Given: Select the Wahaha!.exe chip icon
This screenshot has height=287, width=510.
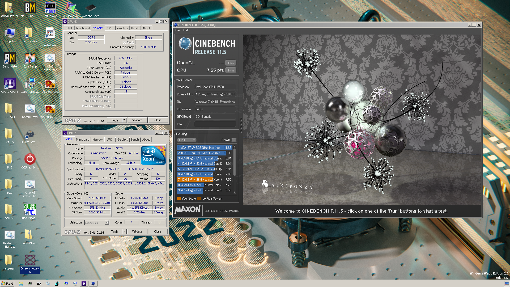Looking at the screenshot, I should coord(90,10).
